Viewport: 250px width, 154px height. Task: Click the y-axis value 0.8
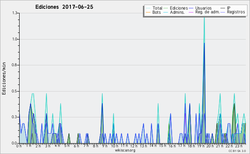pos(15,65)
